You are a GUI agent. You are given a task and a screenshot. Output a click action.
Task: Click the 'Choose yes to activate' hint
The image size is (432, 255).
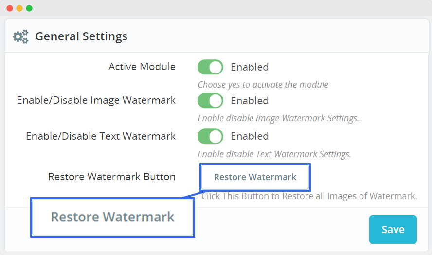pyautogui.click(x=263, y=85)
